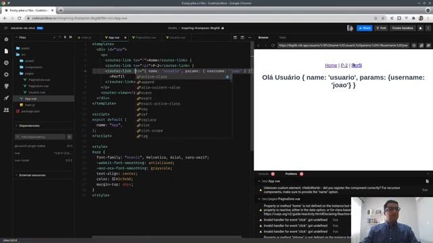433x243 pixels.
Task: Click the Share button
Action: click(x=365, y=28)
